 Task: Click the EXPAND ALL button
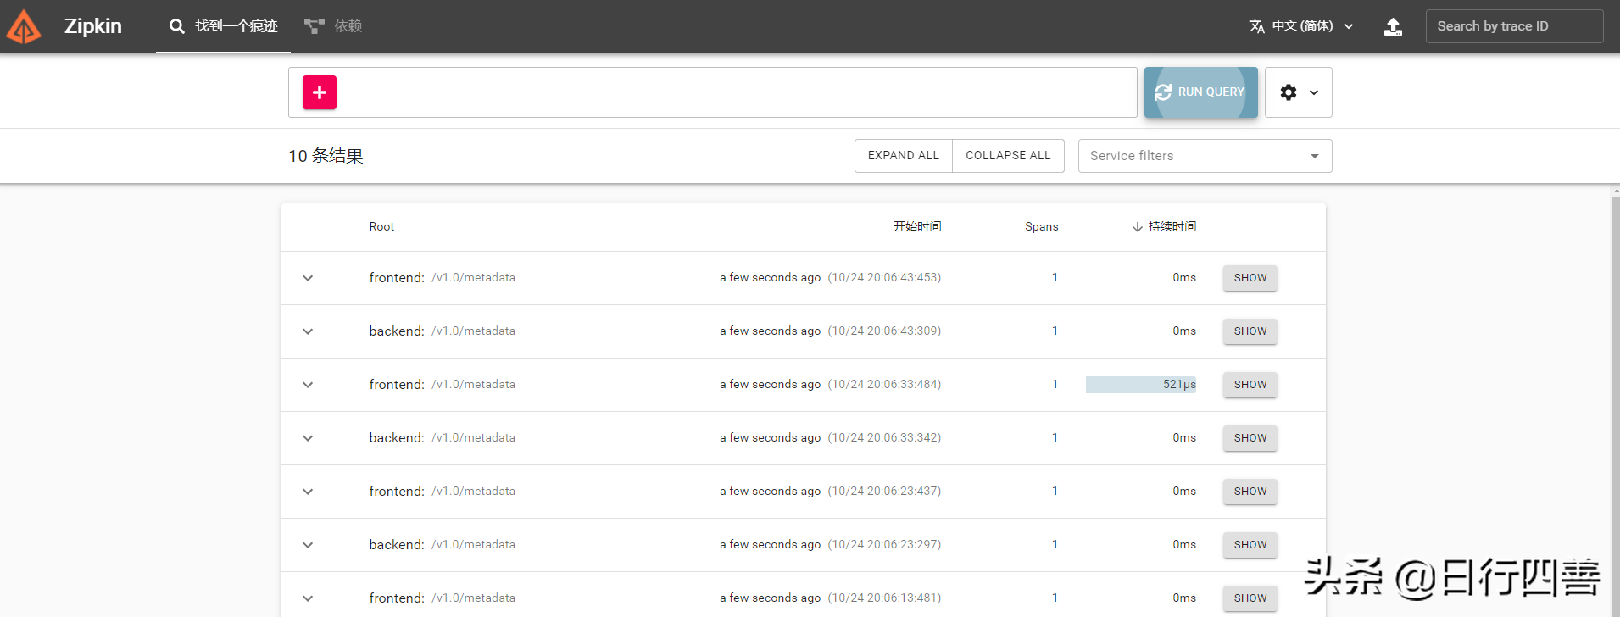(x=903, y=156)
